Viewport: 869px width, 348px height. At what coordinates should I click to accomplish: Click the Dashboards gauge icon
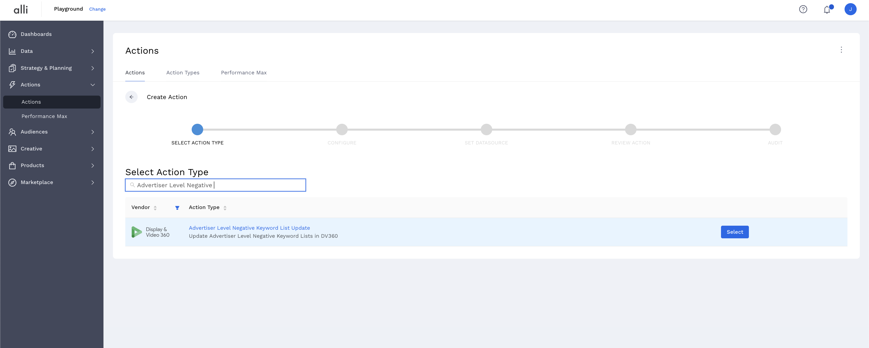click(12, 34)
